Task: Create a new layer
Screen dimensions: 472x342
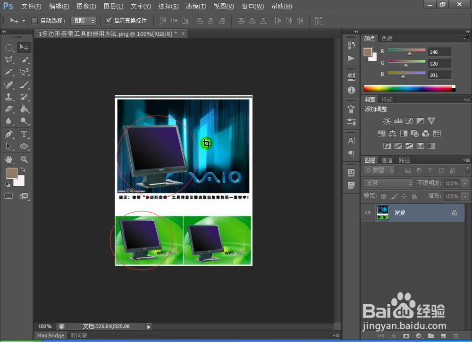Action: (443, 336)
